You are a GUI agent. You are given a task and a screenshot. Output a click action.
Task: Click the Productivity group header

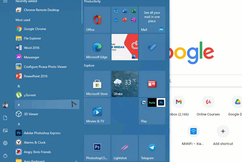click(x=92, y=2)
